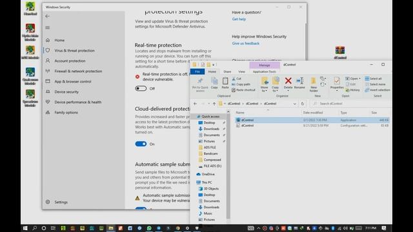The height and width of the screenshot is (232, 413).
Task: Click the Search dControl field
Action: pyautogui.click(x=350, y=104)
